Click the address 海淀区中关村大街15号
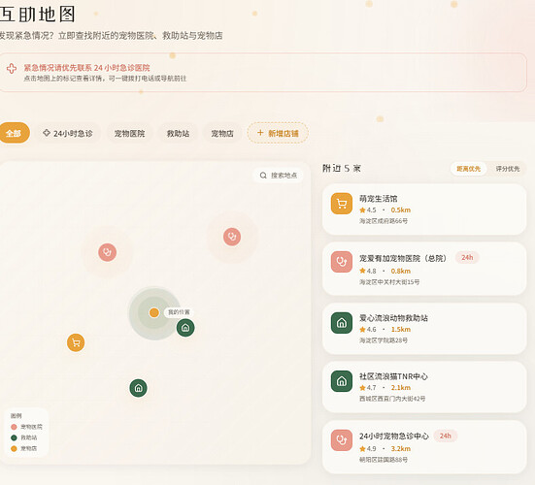This screenshot has width=535, height=485. [x=389, y=282]
